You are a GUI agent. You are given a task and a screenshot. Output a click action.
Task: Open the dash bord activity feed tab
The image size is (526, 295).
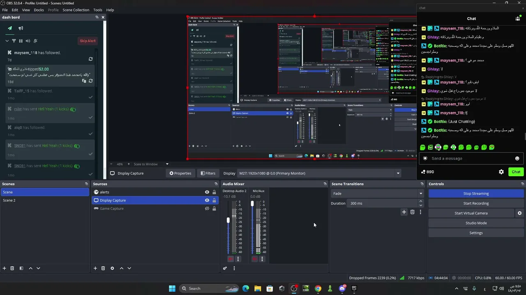10,28
